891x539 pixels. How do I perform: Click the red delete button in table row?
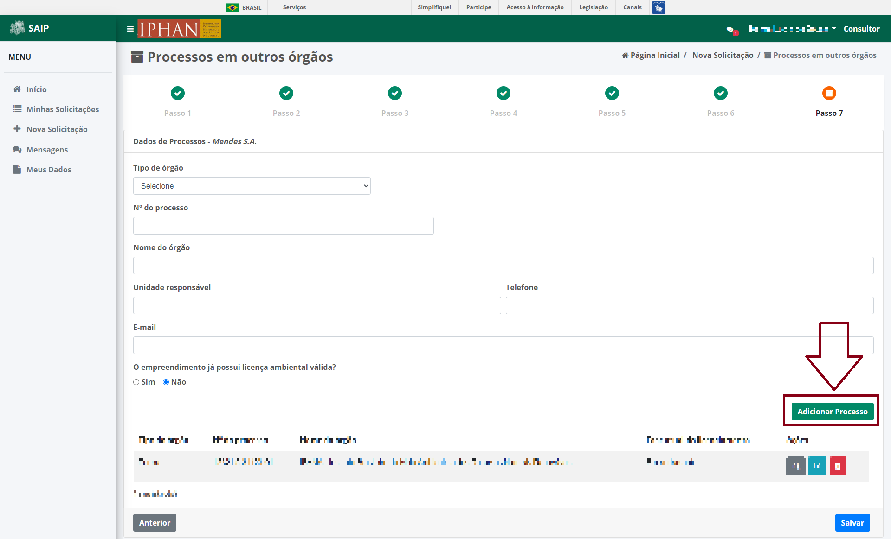click(838, 465)
